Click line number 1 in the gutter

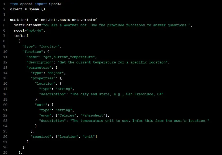(4, 4)
